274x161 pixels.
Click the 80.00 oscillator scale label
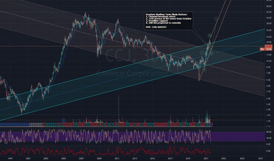269,132
